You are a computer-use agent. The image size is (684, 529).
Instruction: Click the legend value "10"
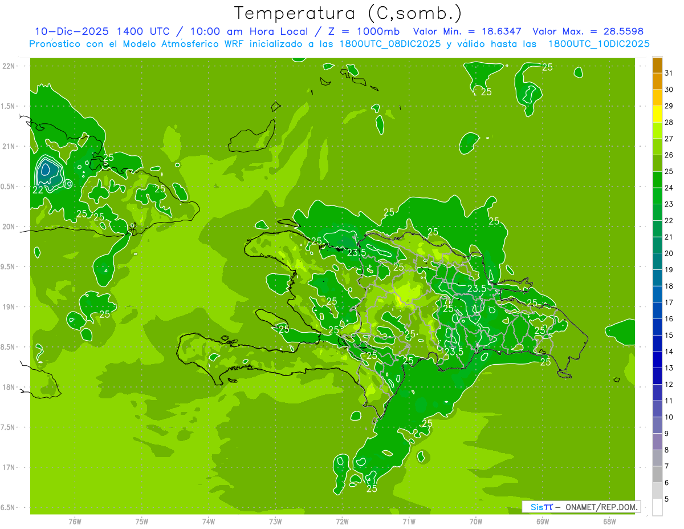coord(669,417)
